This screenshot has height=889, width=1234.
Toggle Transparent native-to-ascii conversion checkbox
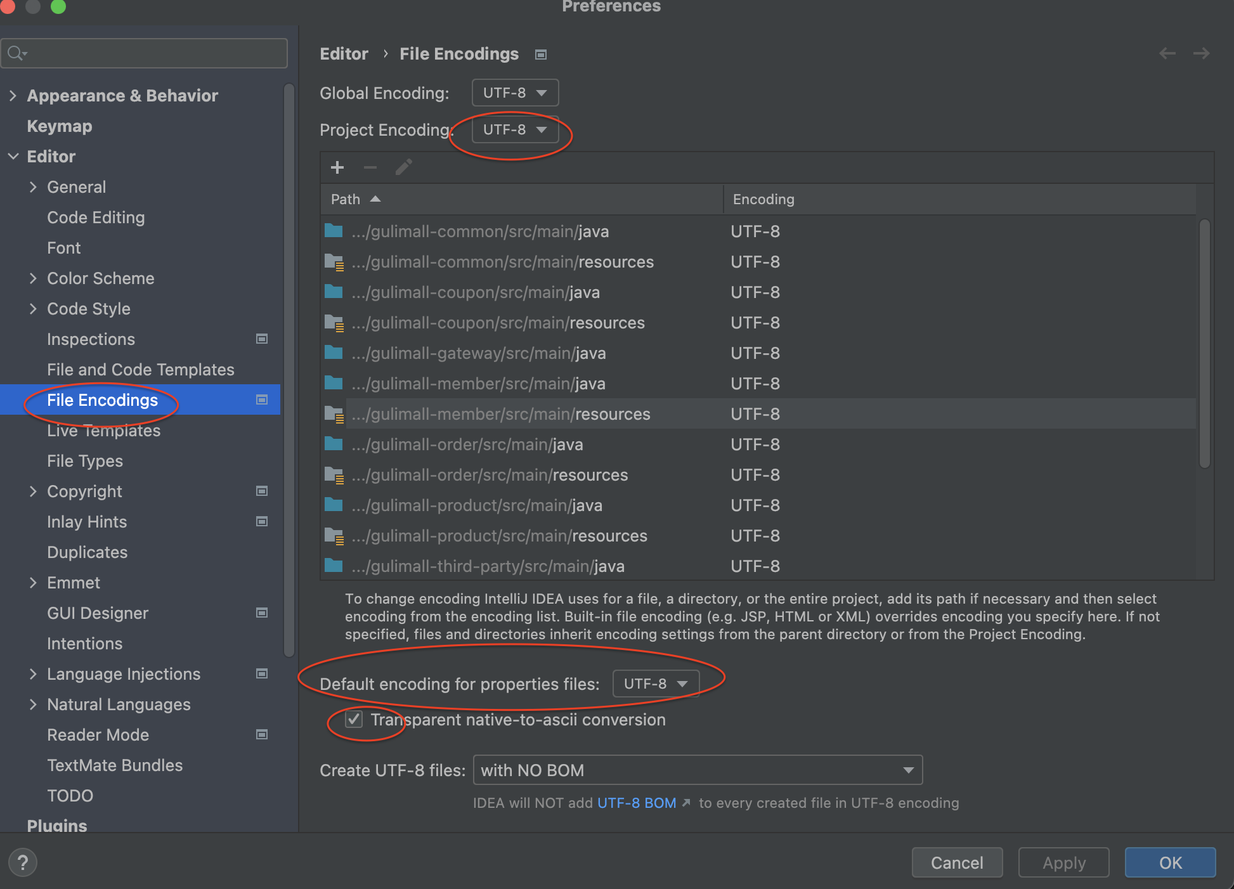[354, 720]
